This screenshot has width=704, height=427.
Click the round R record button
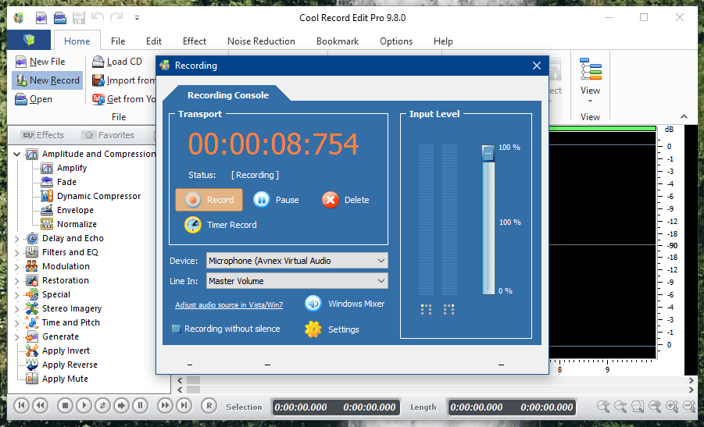[209, 406]
